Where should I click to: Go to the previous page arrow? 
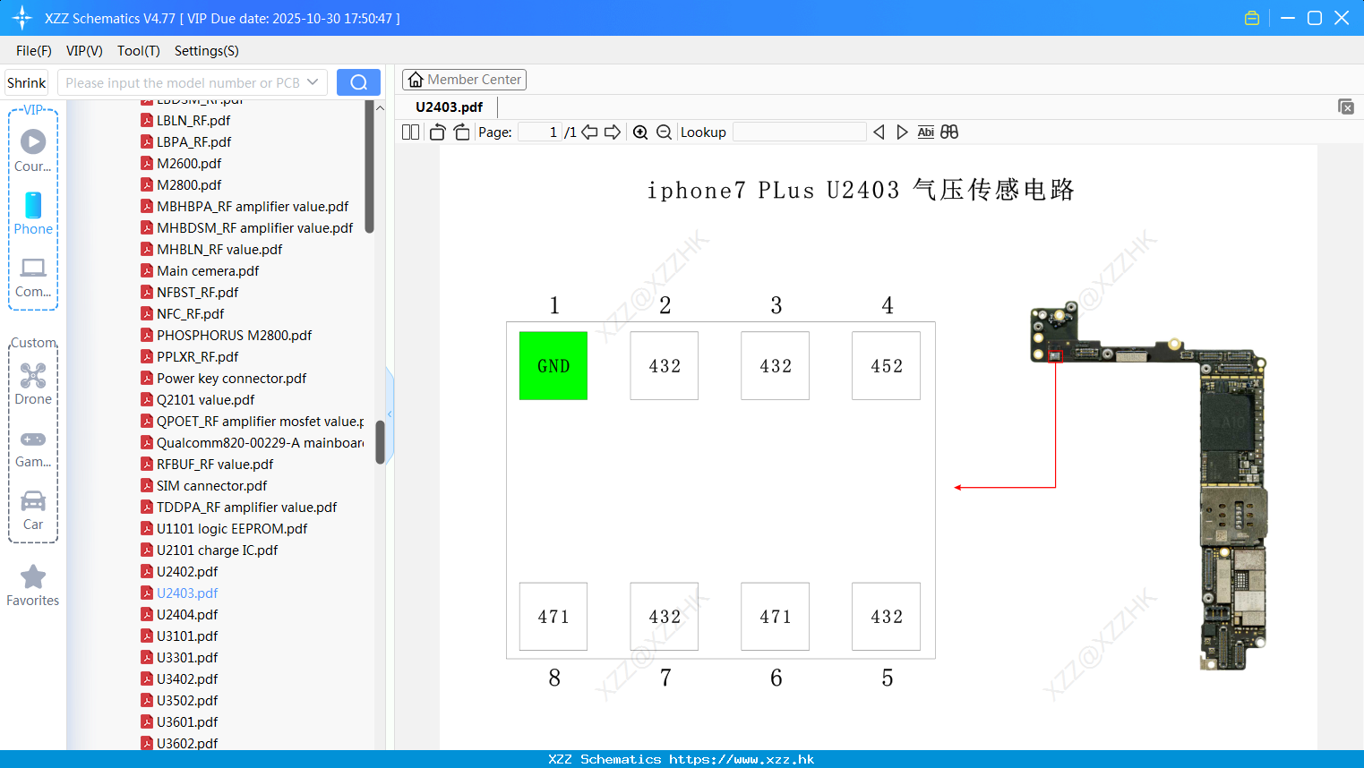point(589,132)
